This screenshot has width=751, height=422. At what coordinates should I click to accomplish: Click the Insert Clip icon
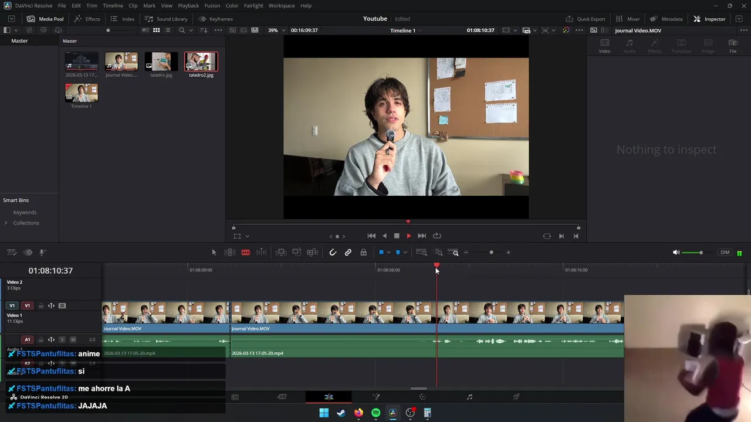pyautogui.click(x=281, y=253)
